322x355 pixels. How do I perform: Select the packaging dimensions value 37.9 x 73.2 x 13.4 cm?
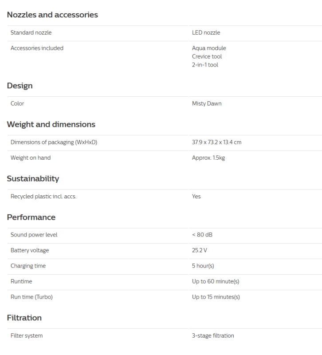tap(216, 142)
